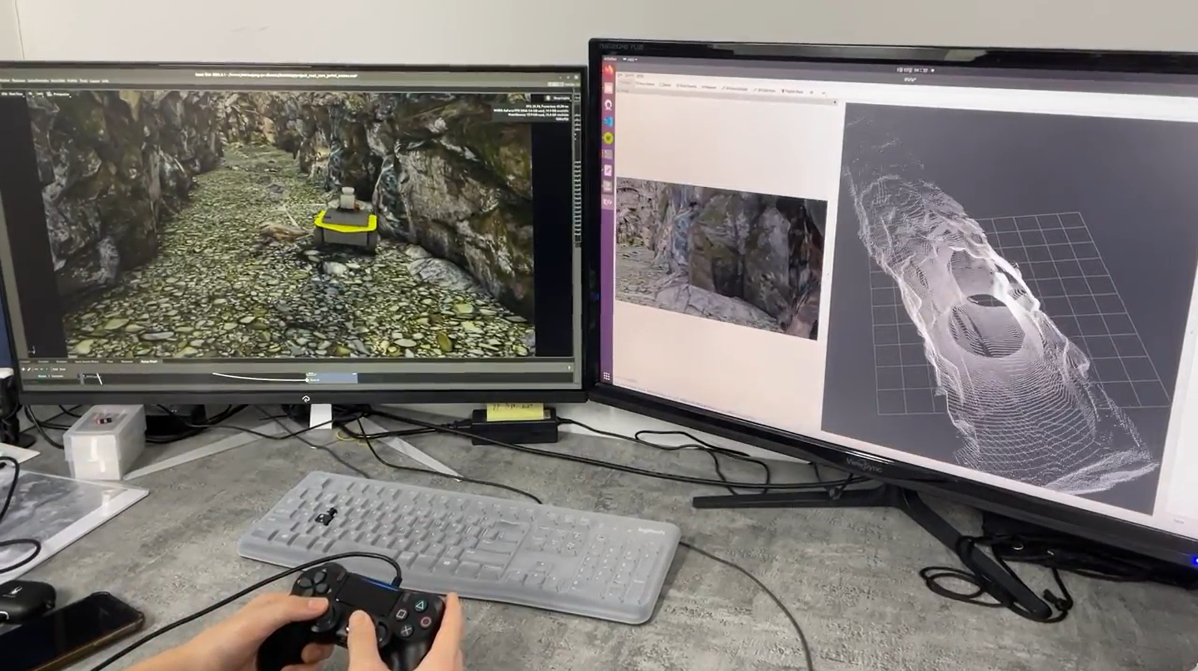The width and height of the screenshot is (1198, 671).
Task: Pick the 2D Nav Goal tool
Action: [x=765, y=90]
